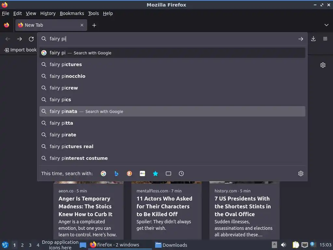Open the Edit menu
The height and width of the screenshot is (250, 333).
[x=18, y=13]
